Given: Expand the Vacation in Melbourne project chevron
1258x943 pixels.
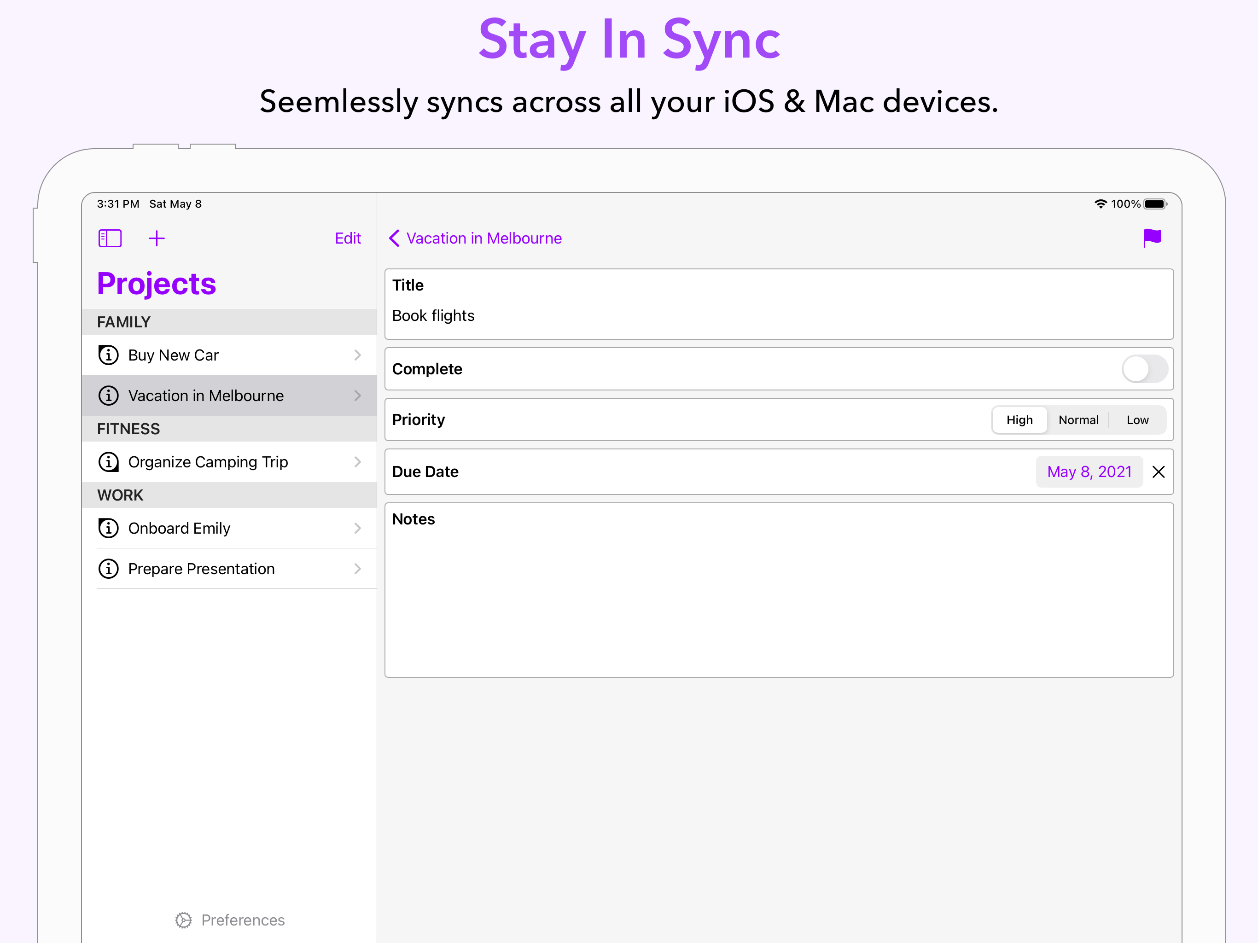Looking at the screenshot, I should click(357, 395).
